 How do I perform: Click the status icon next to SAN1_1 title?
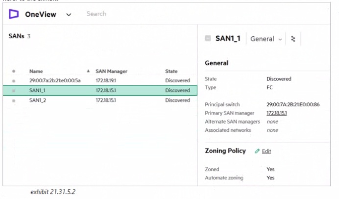pyautogui.click(x=208, y=38)
